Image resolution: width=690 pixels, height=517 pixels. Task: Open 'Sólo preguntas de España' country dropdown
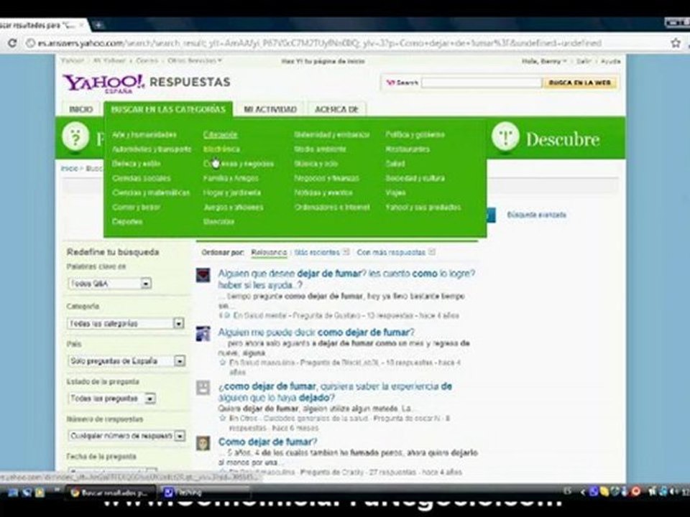pos(126,361)
